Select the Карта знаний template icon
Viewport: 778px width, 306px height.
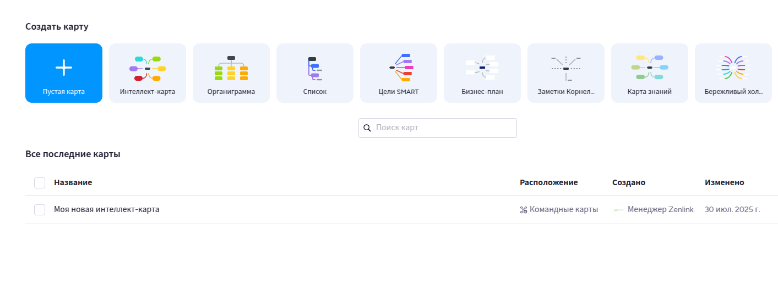pyautogui.click(x=650, y=68)
